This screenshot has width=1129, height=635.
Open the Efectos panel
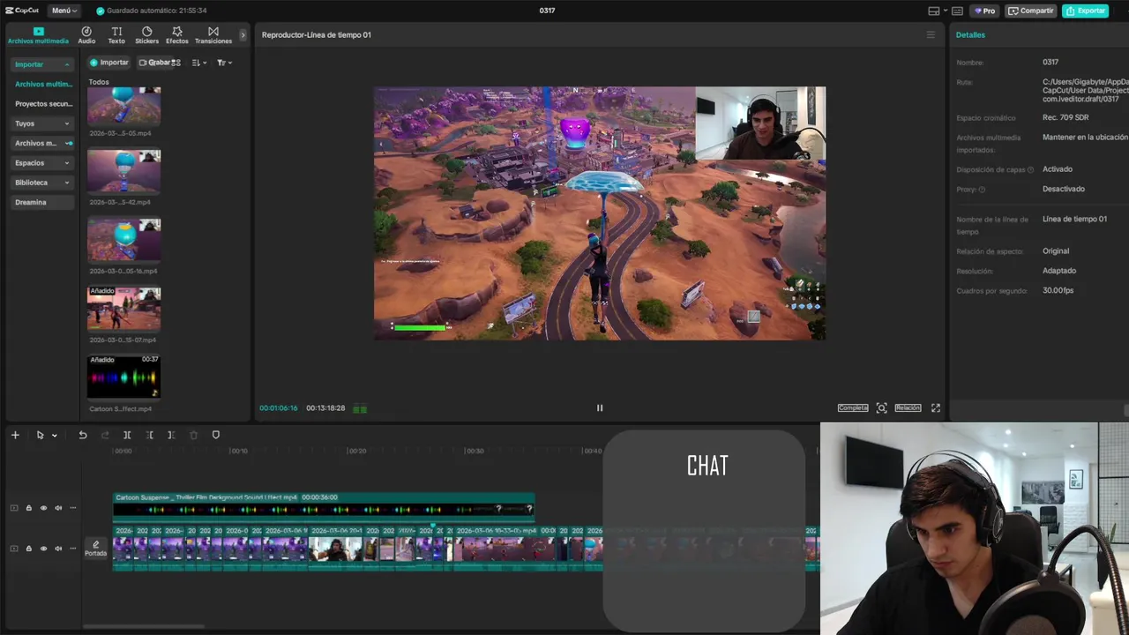click(x=177, y=35)
